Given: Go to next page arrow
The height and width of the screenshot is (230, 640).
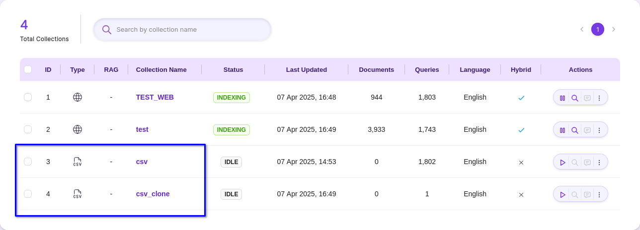Looking at the screenshot, I should click(614, 29).
